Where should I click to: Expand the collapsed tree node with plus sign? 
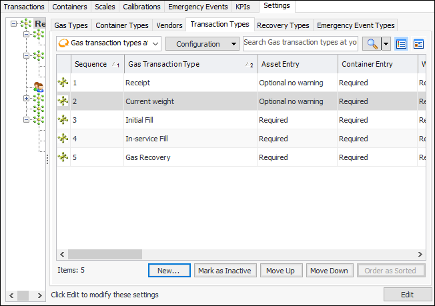tap(26, 98)
